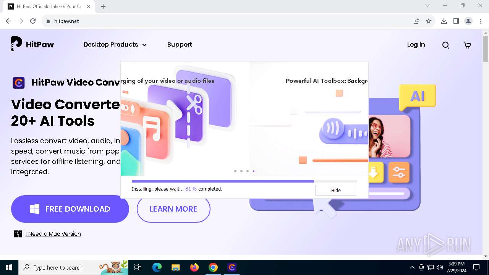Click the scrollbar down arrow

coord(486,256)
